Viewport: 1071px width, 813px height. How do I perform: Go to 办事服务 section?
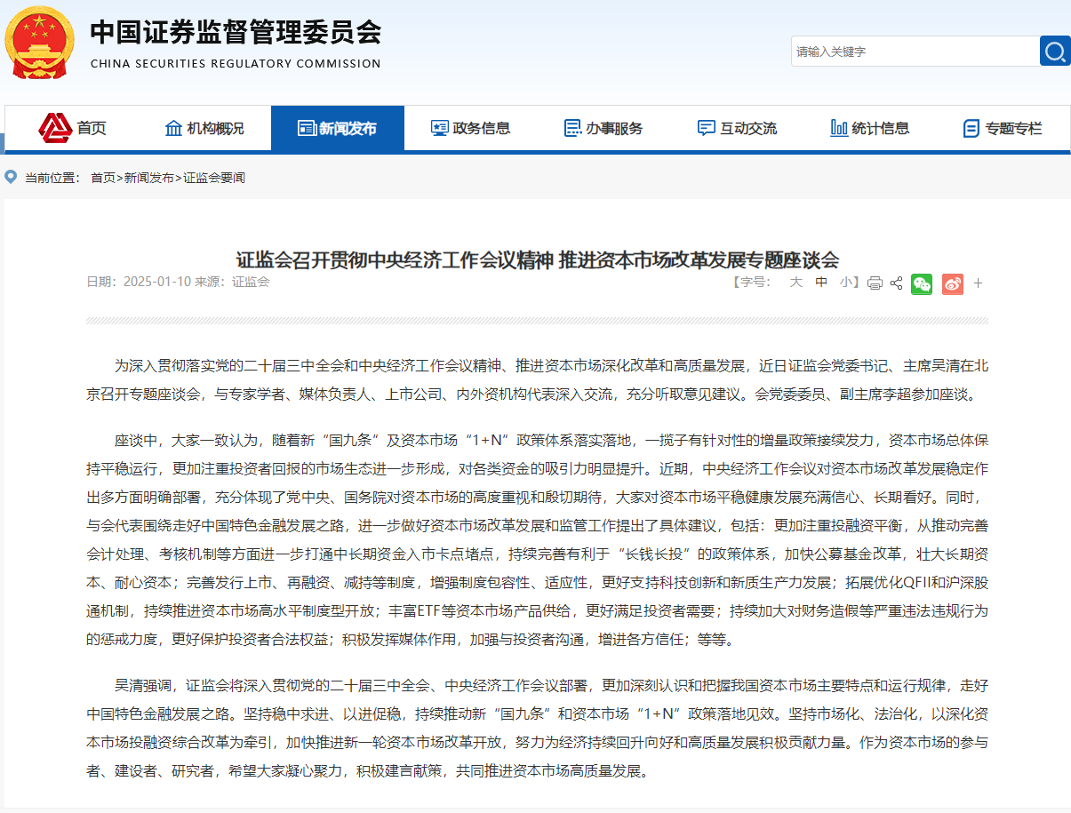(x=603, y=129)
